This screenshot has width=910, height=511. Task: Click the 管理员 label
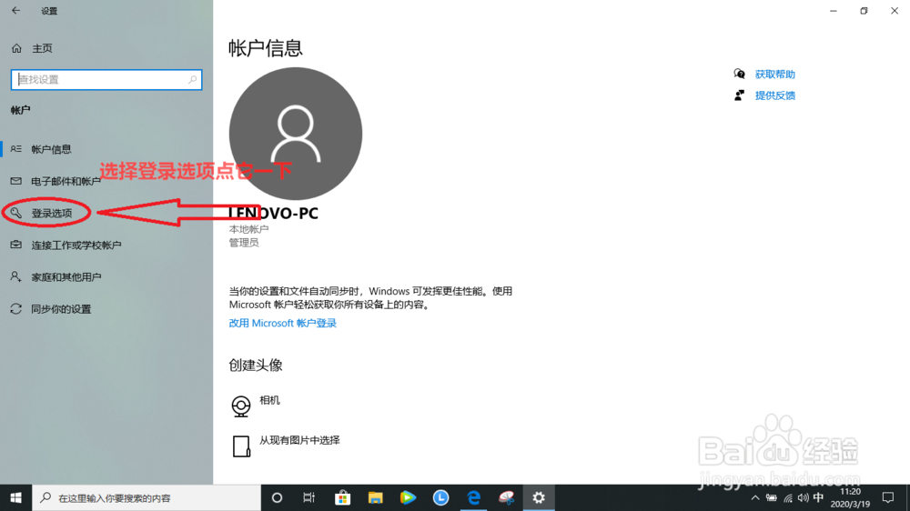[x=244, y=243]
